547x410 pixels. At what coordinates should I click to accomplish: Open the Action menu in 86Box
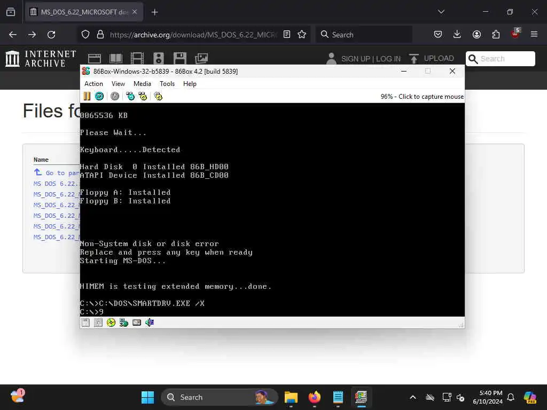[x=93, y=84]
